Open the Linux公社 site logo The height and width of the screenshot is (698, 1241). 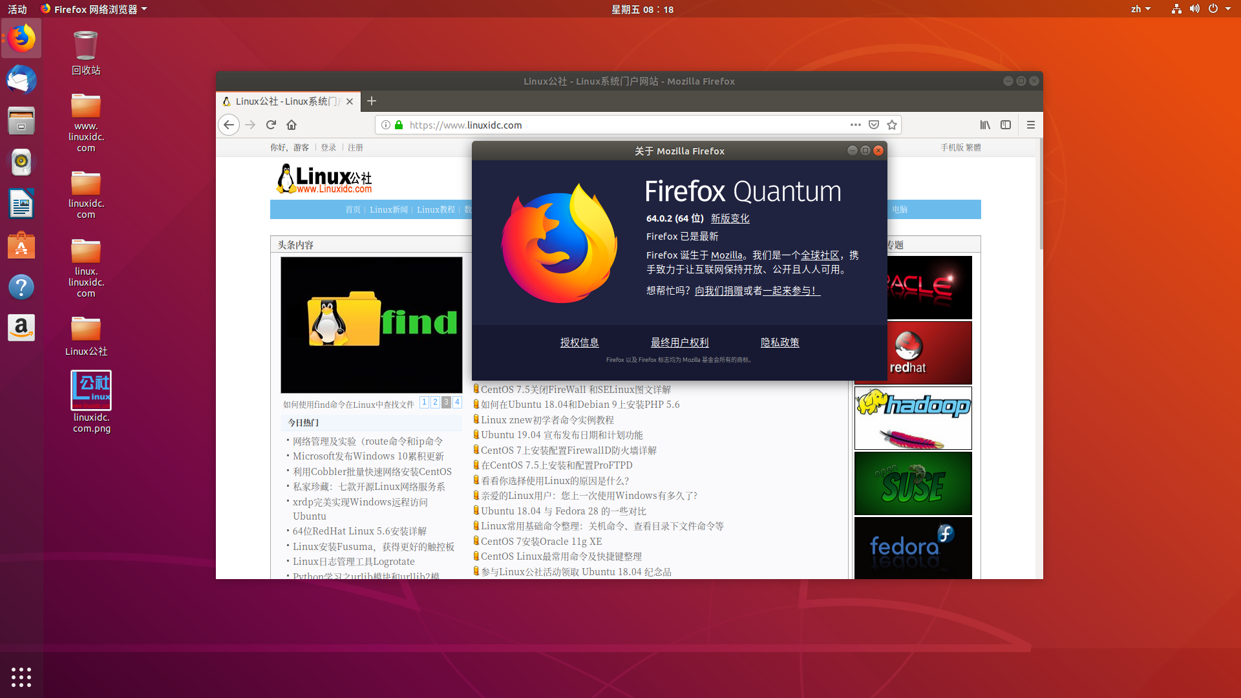click(324, 179)
